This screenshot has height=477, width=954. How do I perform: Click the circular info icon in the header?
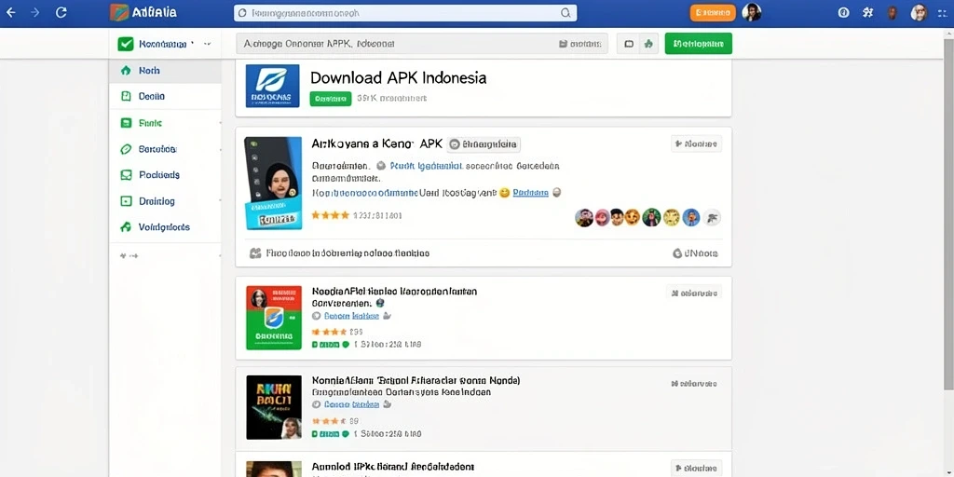[x=843, y=12]
